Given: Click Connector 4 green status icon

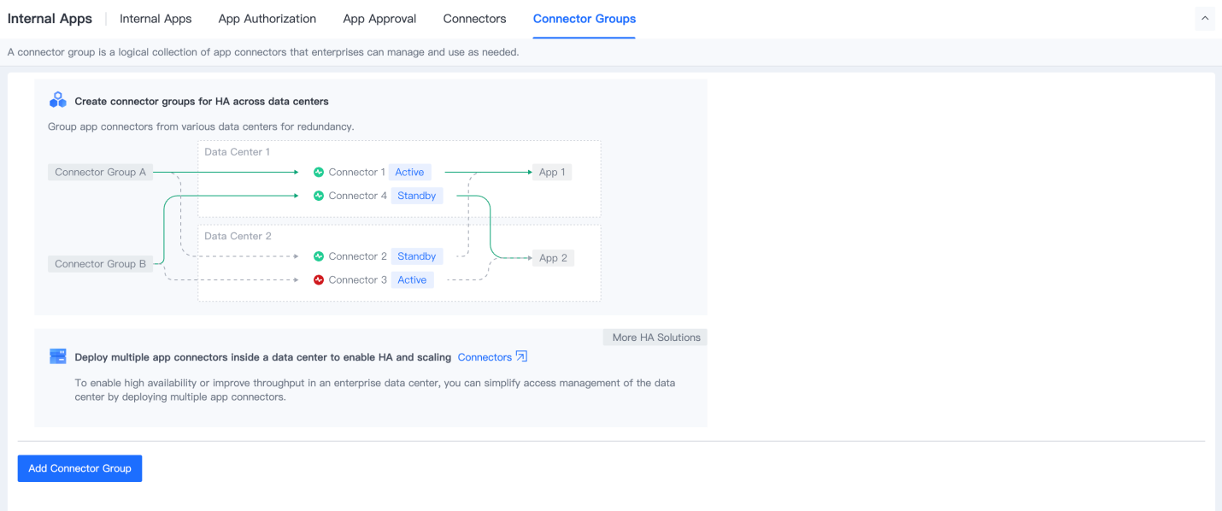Looking at the screenshot, I should click(319, 196).
